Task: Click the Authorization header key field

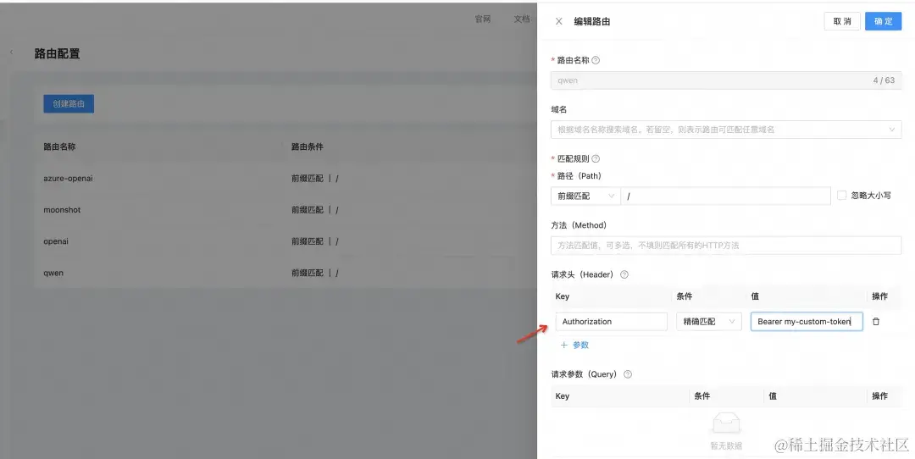Action: pos(611,321)
